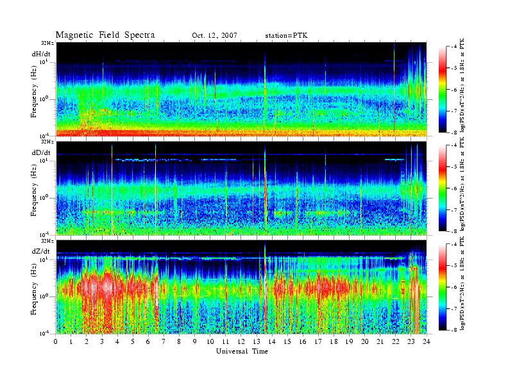Viewport: 508px width, 392px height.
Task: Click the '32Hz' tick label atop dH/dt plot
Action: tap(47, 43)
